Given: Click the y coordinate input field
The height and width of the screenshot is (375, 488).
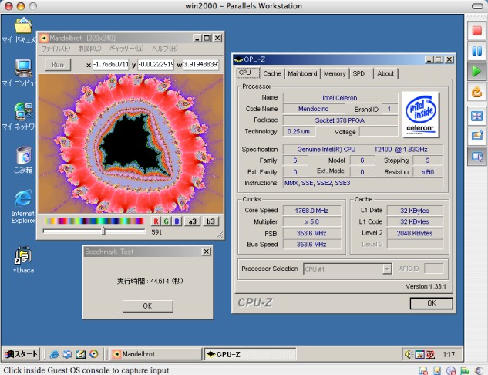Looking at the screenshot, I should [156, 65].
